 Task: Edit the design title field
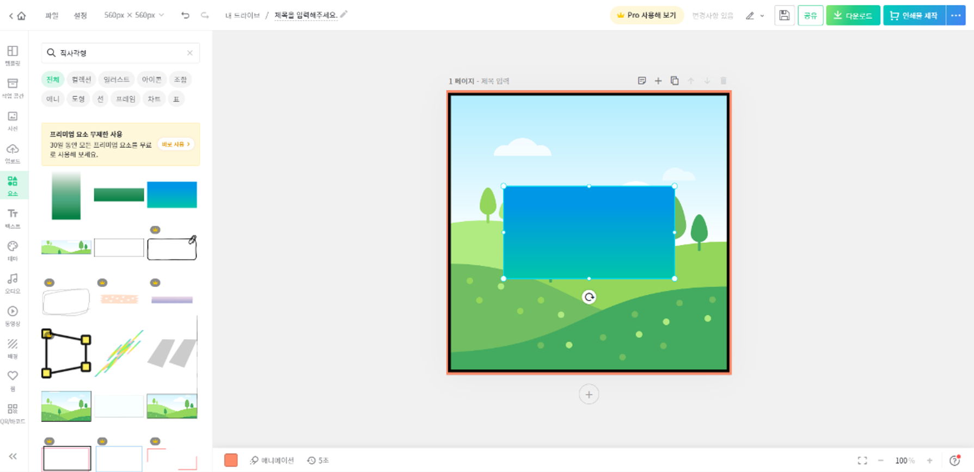coord(306,15)
